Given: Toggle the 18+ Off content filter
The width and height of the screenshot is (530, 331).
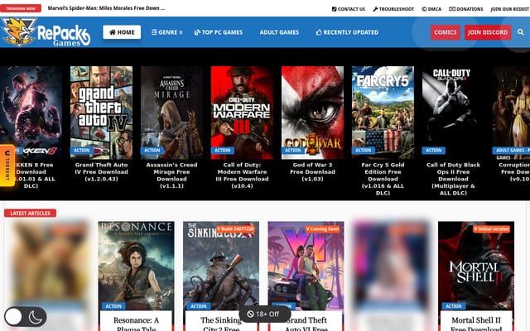Looking at the screenshot, I should (x=263, y=314).
